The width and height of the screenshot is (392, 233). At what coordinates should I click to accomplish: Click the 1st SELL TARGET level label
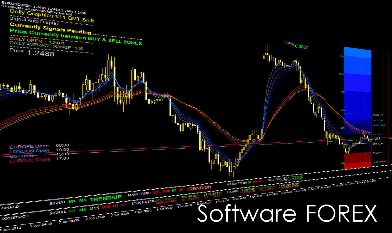coord(379,162)
